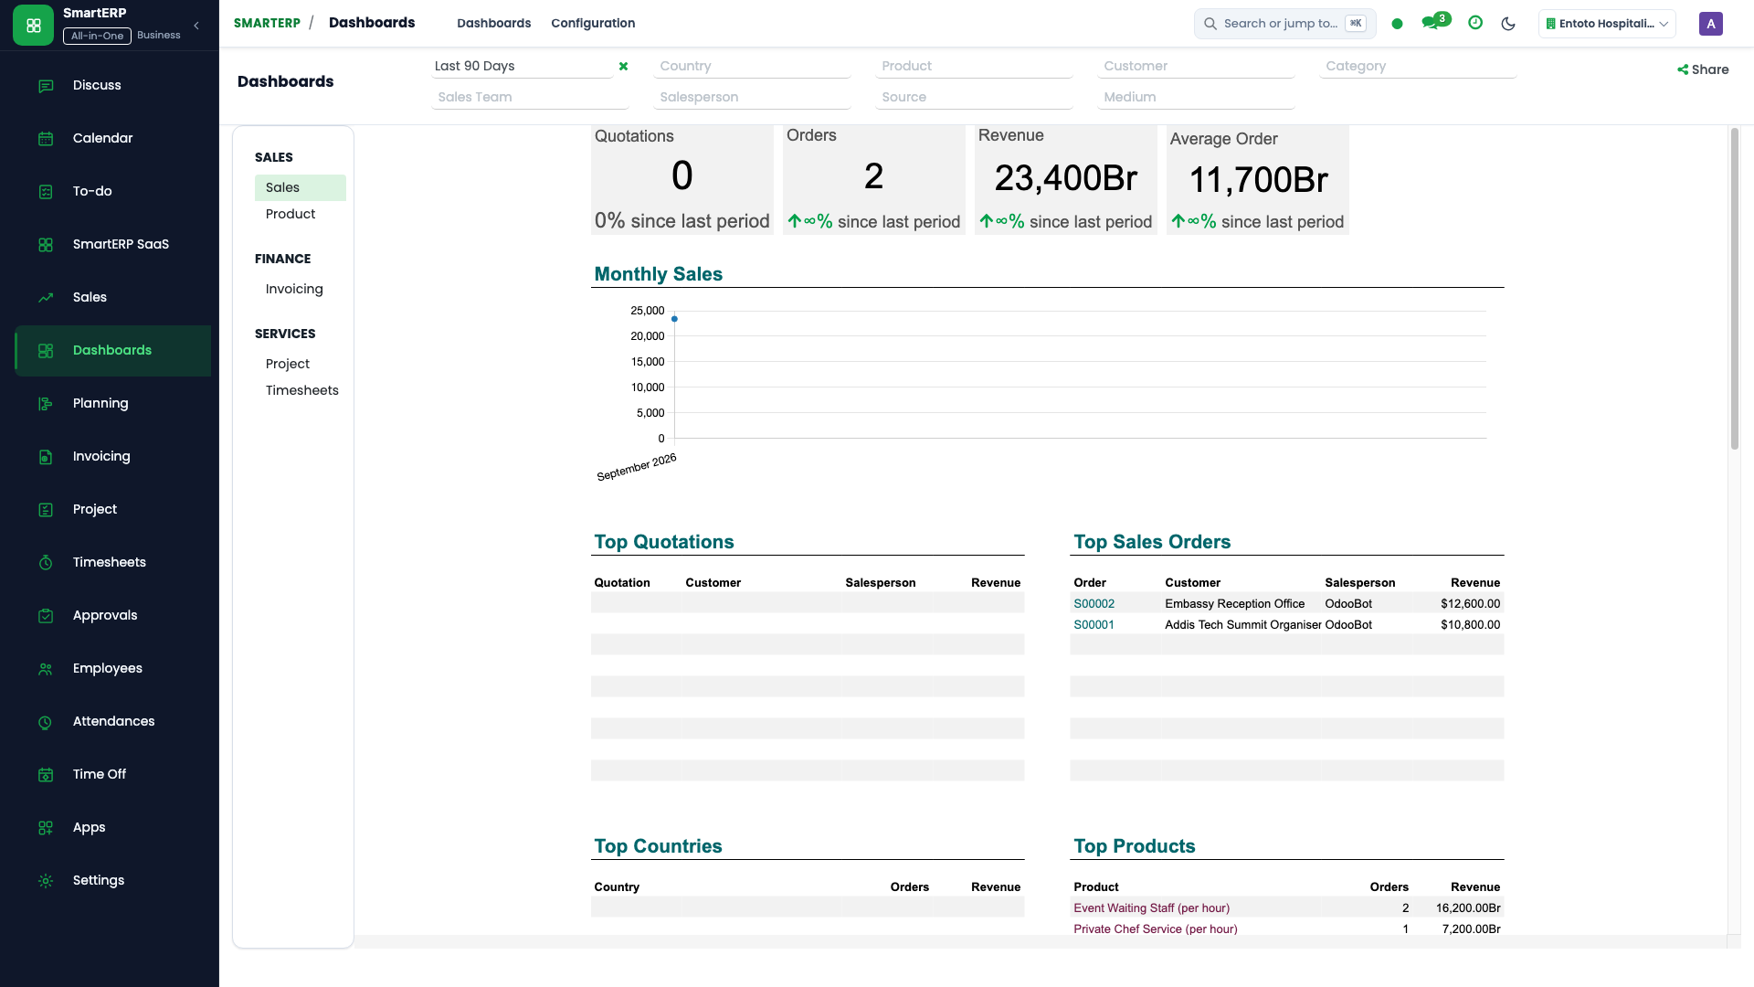This screenshot has height=987, width=1754.
Task: Open Approvals in the sidebar
Action: (112, 615)
